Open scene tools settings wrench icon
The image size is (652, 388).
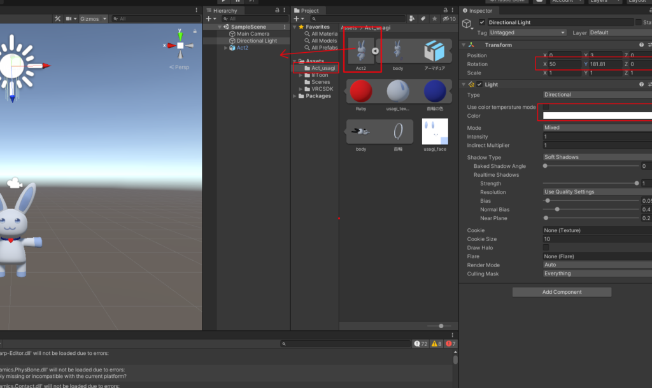(x=57, y=18)
